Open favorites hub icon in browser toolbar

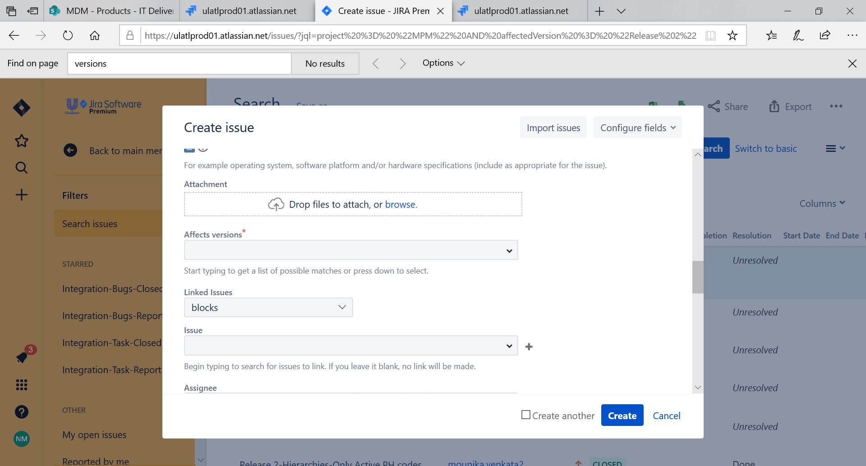pos(771,36)
